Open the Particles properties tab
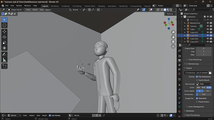 [180, 94]
